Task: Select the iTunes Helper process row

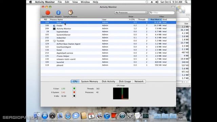Action: pos(108,56)
